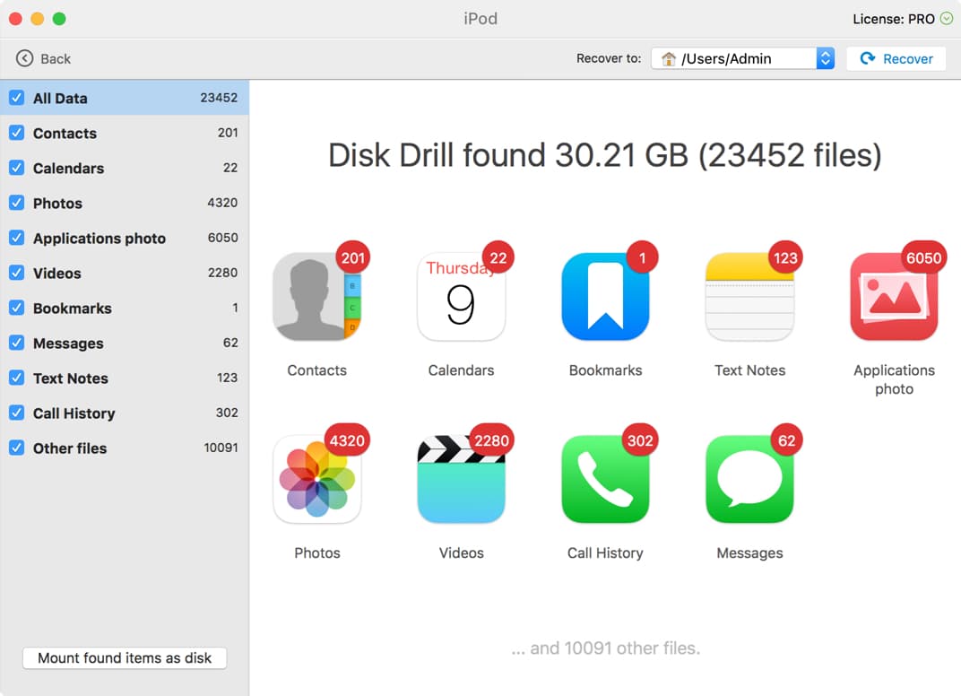This screenshot has height=696, width=961.
Task: Open the Text Notes icon
Action: click(749, 297)
